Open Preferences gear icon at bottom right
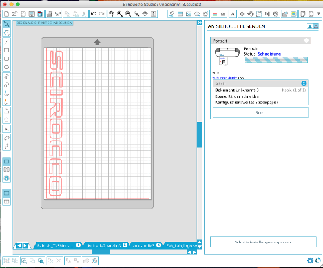The height and width of the screenshot is (268, 323). click(x=310, y=261)
